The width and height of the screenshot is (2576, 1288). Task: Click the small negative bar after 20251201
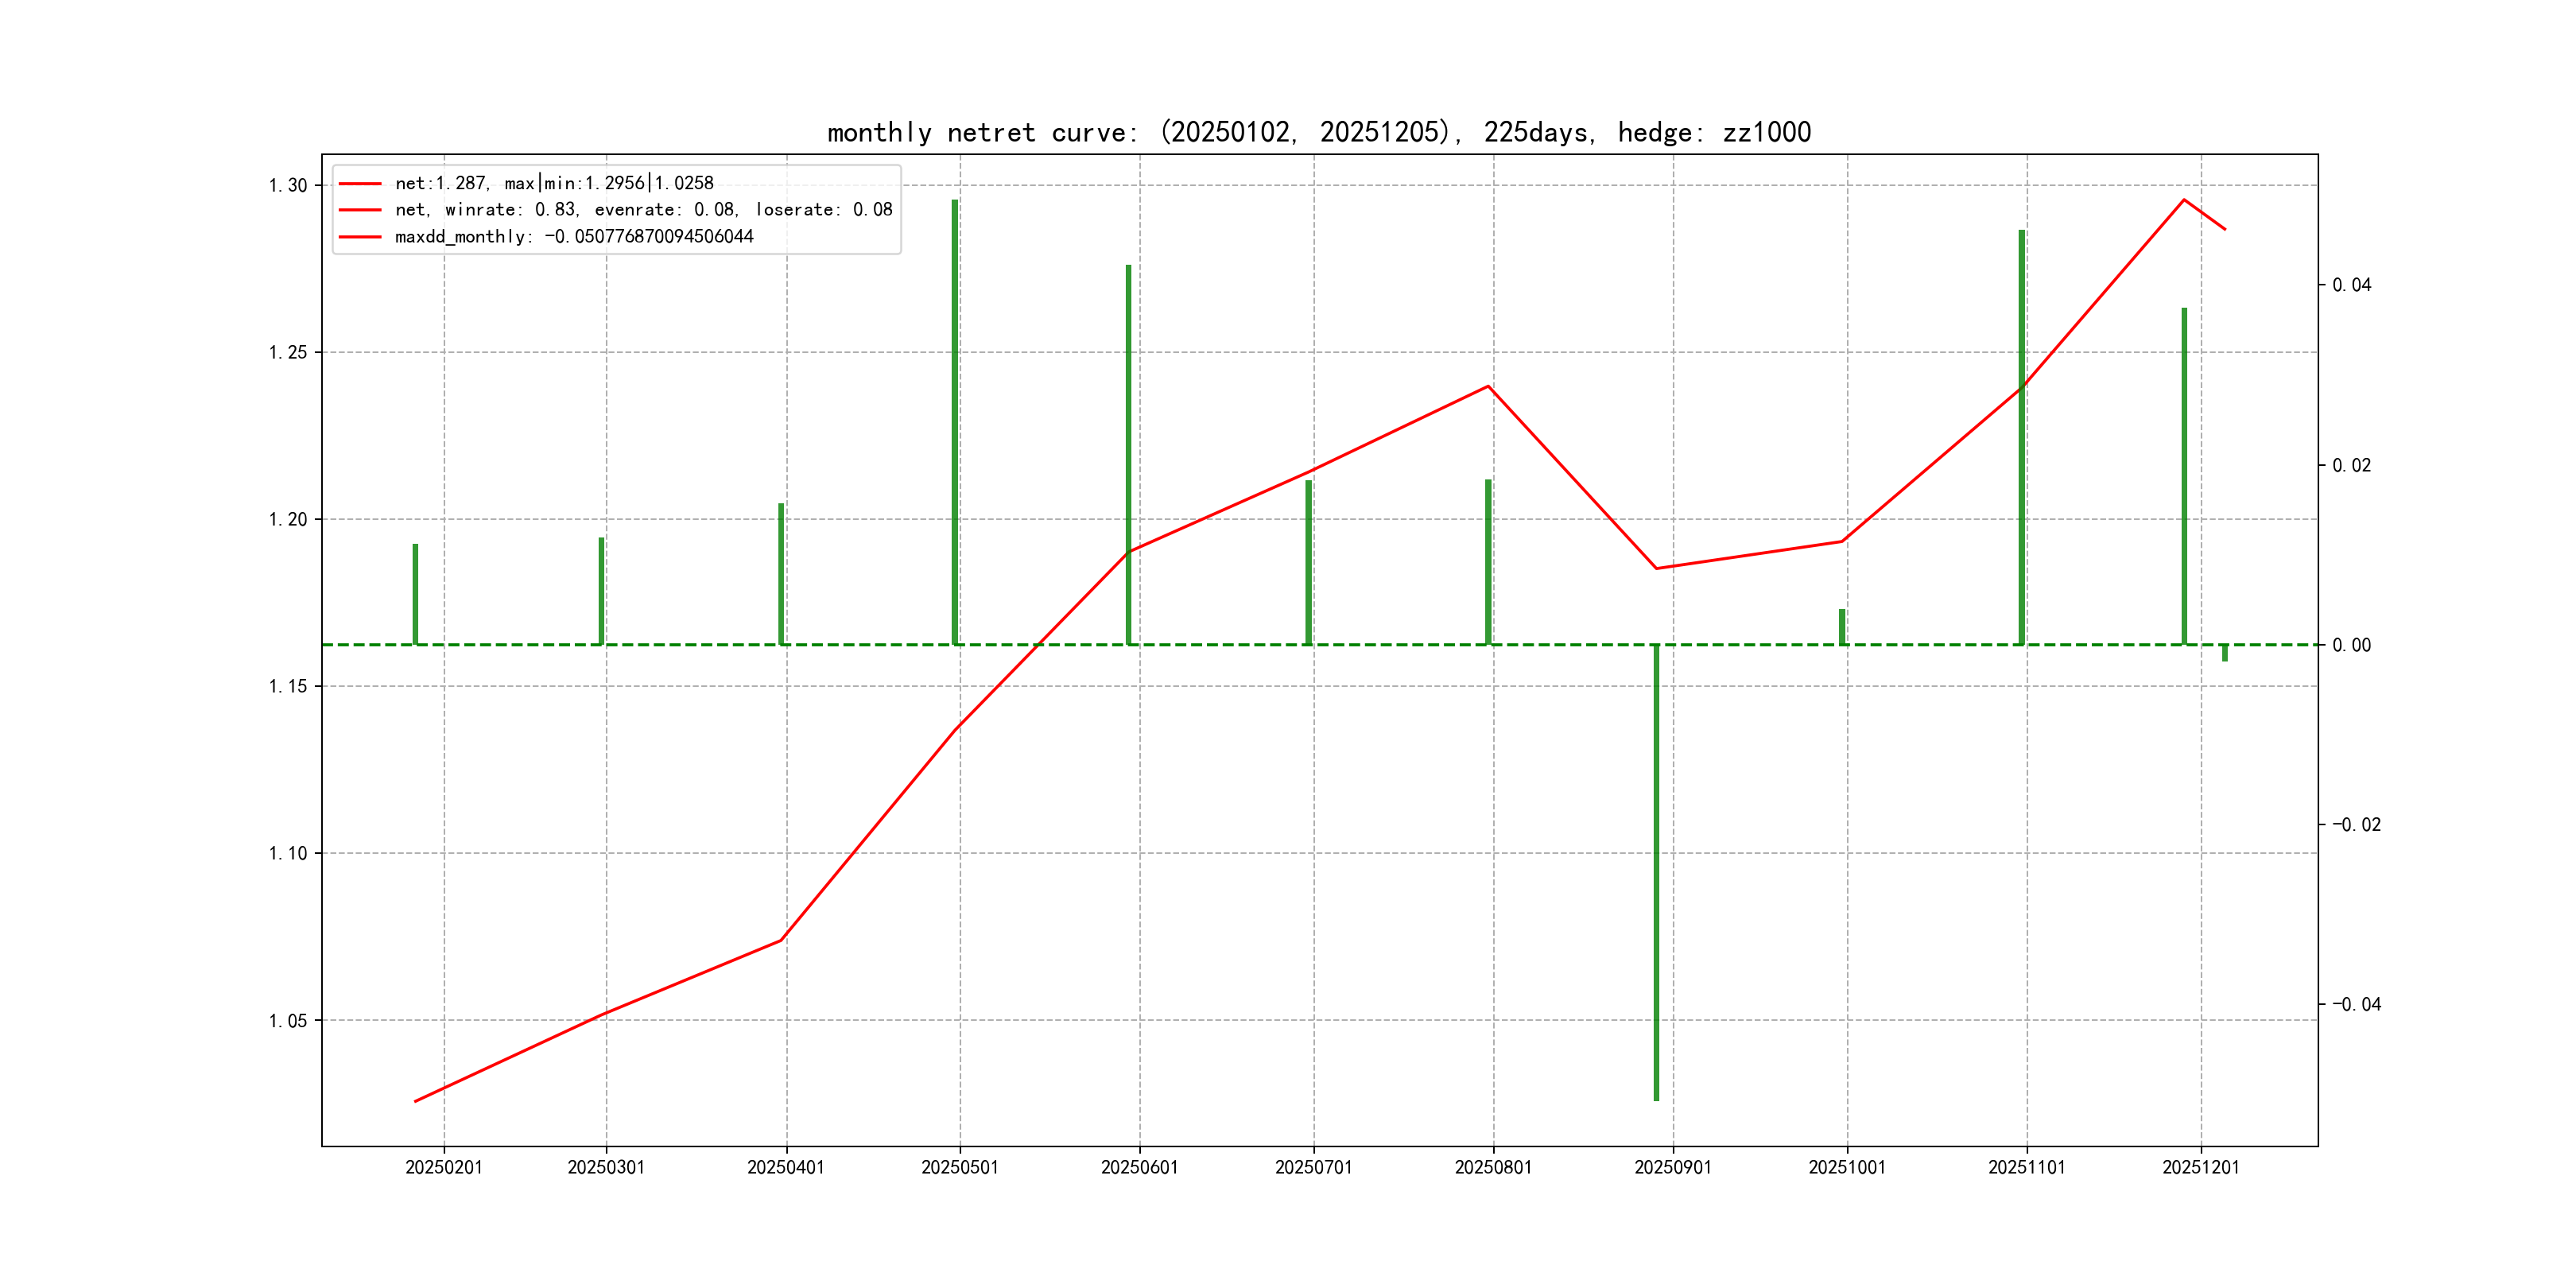click(2225, 653)
